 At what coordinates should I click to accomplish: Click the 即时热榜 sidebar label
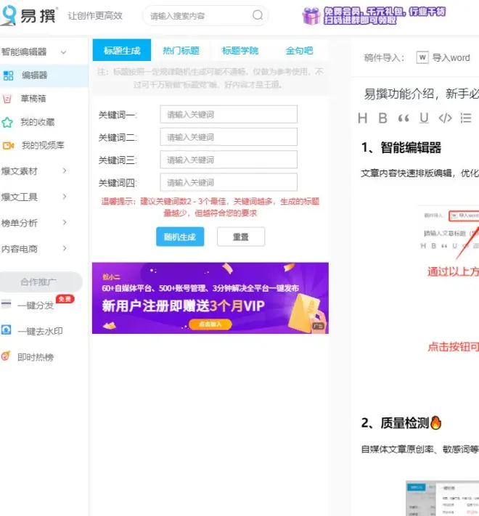click(36, 357)
